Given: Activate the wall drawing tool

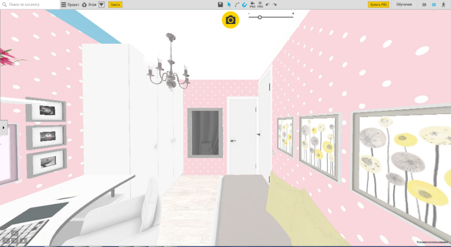Looking at the screenshot, I should tap(237, 5).
